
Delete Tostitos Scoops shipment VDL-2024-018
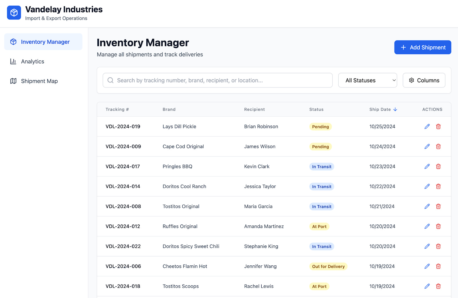coord(438,286)
